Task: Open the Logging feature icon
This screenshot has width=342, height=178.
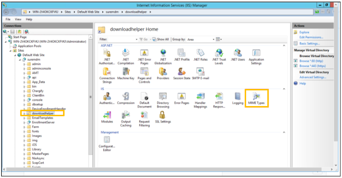Action: click(237, 98)
